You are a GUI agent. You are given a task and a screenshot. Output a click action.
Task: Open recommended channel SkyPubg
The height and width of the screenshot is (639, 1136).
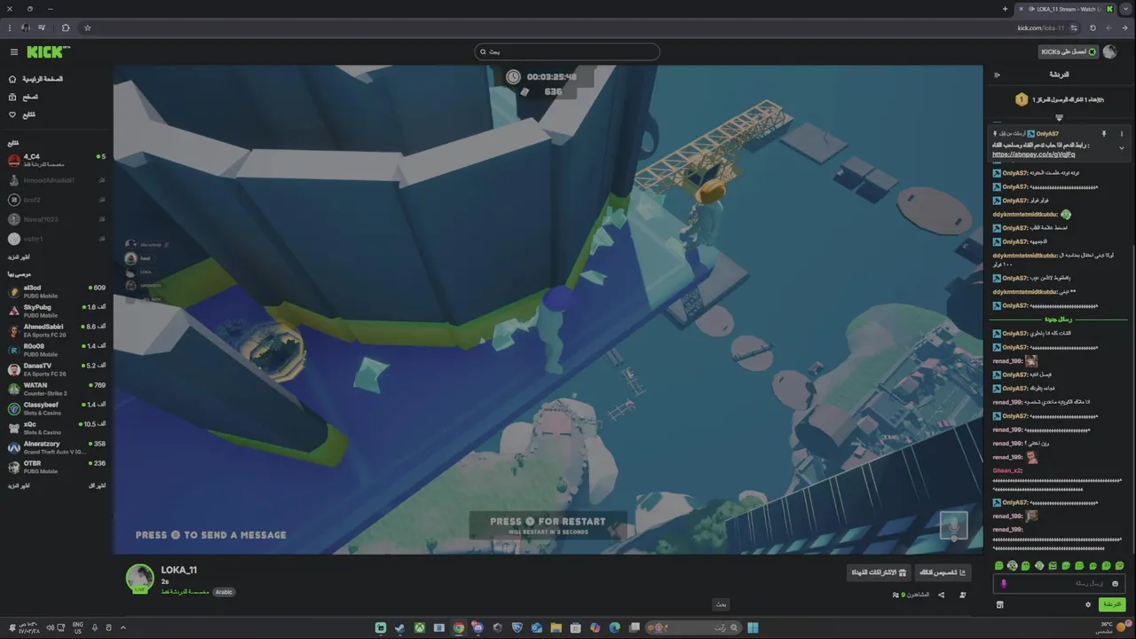(56, 311)
